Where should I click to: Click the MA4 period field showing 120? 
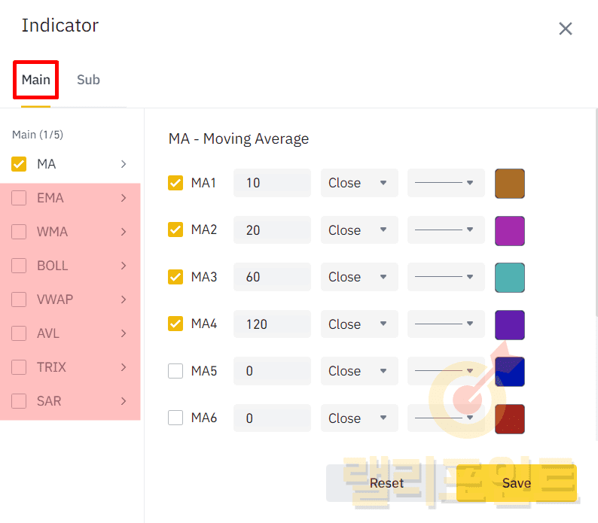271,324
